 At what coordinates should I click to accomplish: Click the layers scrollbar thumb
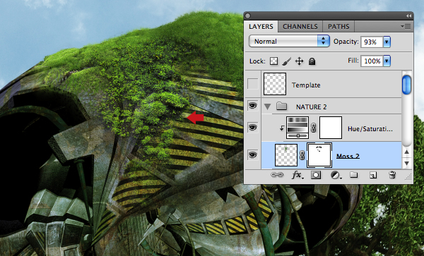click(x=406, y=85)
